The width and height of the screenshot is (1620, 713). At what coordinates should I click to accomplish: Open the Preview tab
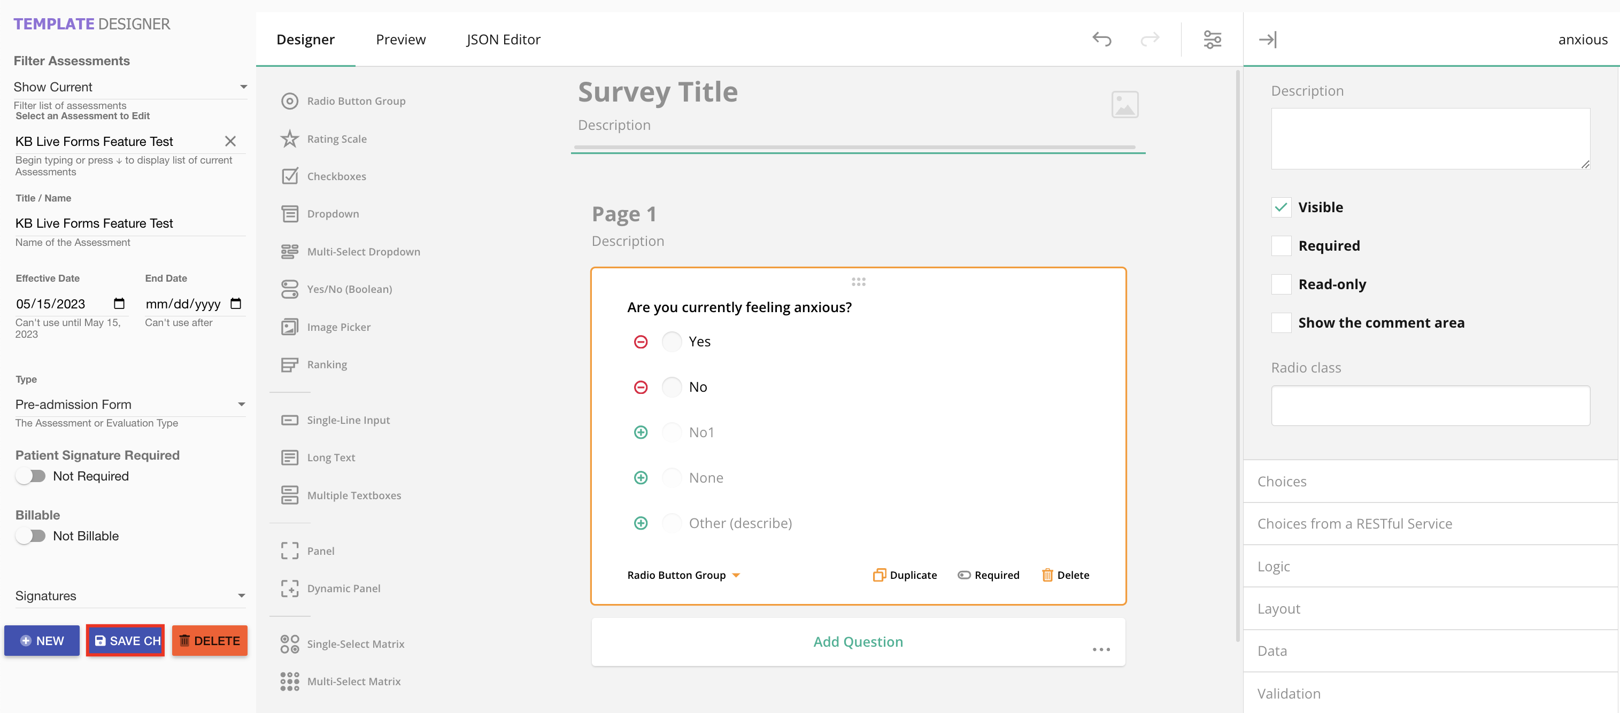(400, 39)
